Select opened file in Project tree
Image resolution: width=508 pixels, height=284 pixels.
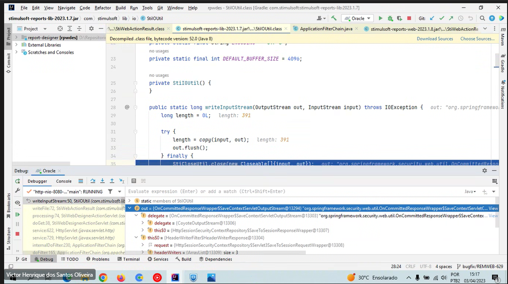pyautogui.click(x=60, y=29)
